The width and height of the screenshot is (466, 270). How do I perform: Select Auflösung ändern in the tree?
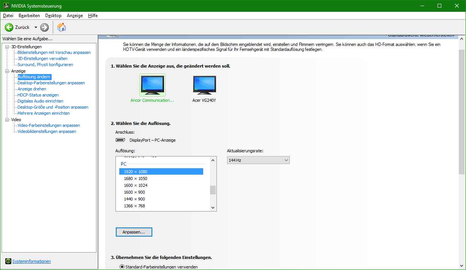[34, 77]
